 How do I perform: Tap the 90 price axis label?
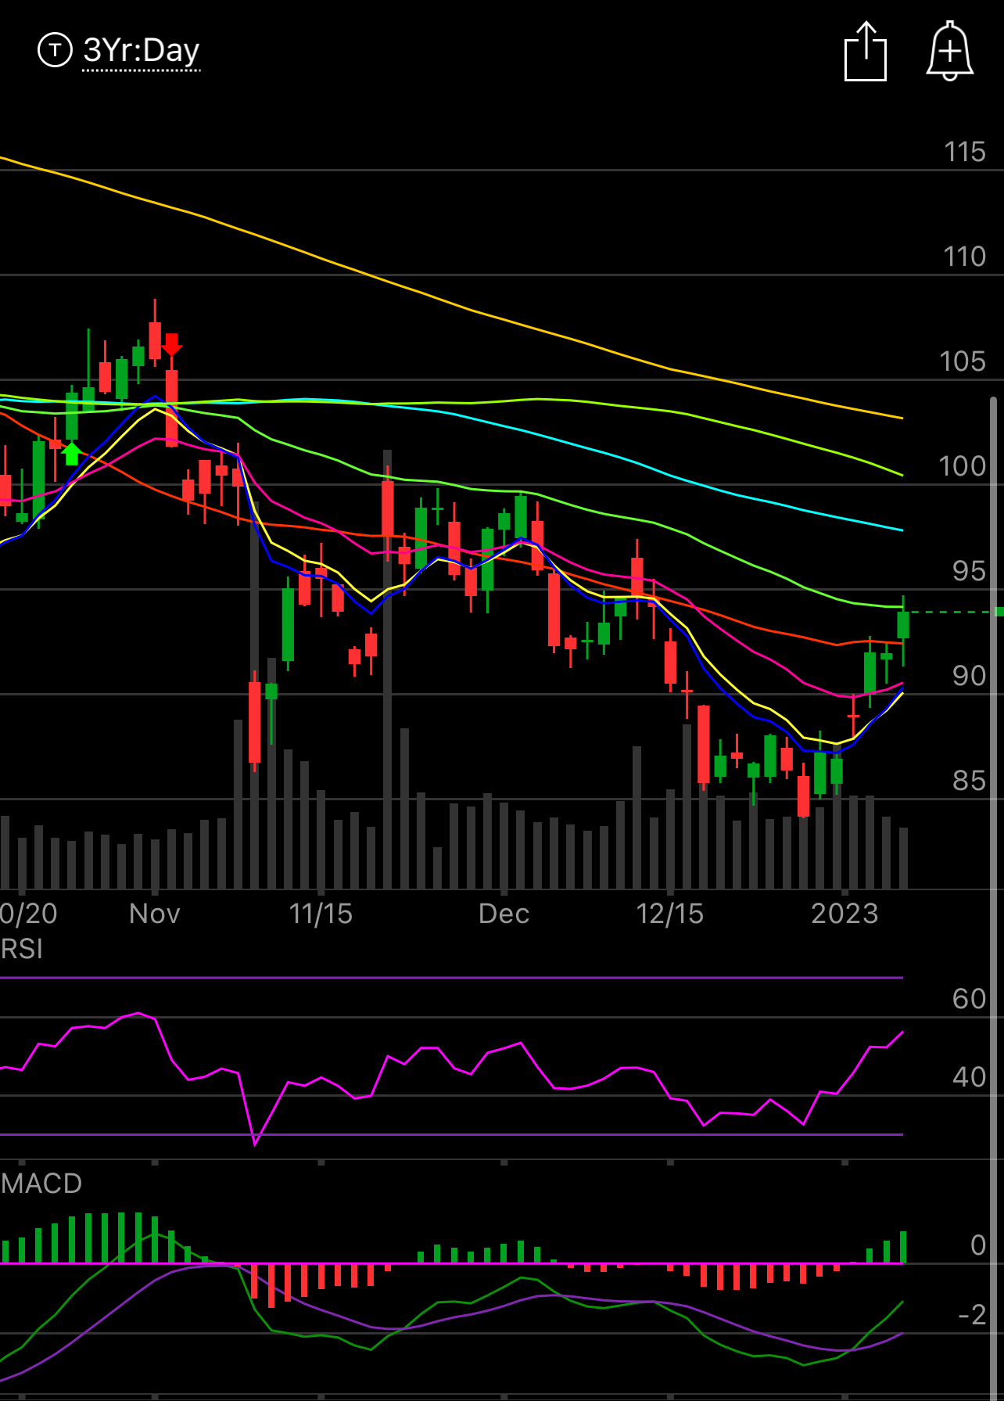969,676
